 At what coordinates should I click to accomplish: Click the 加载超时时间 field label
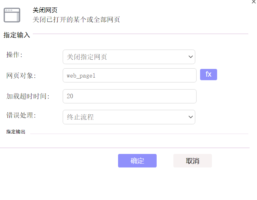[x=28, y=96]
